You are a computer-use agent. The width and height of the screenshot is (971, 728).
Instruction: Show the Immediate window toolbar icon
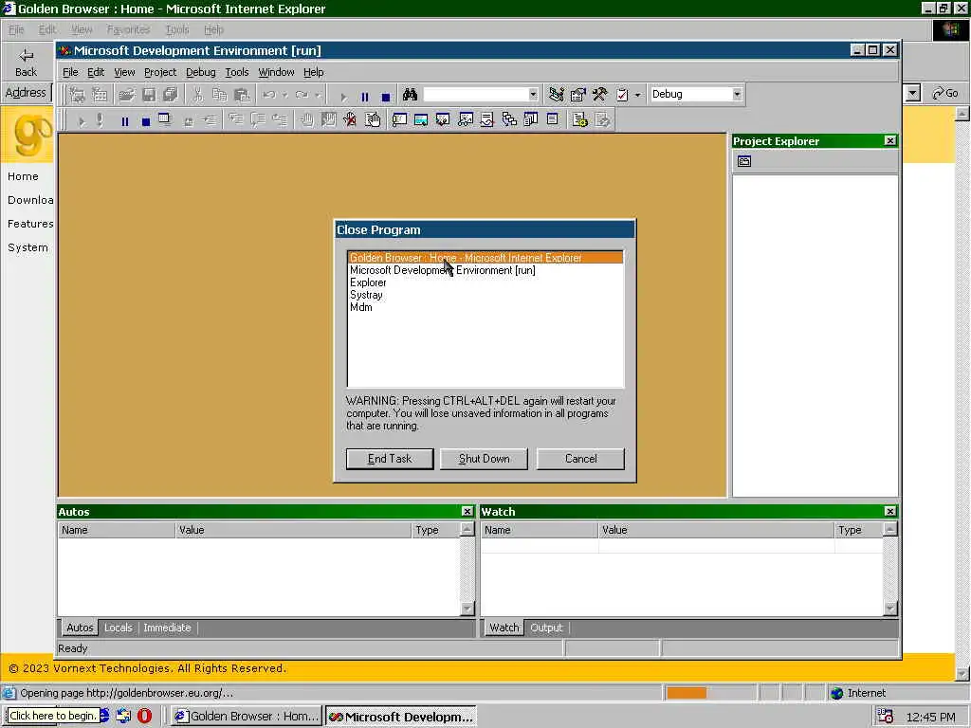tap(399, 119)
